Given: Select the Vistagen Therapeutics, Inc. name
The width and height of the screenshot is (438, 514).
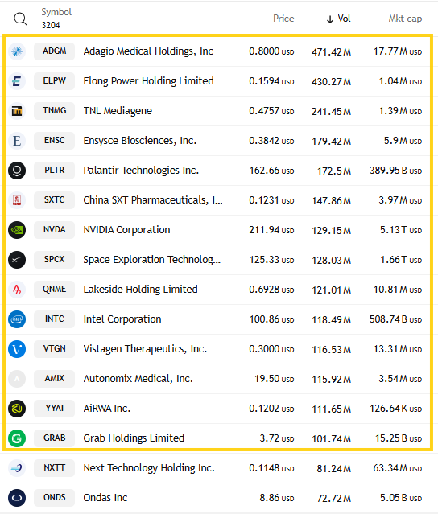Looking at the screenshot, I should tap(145, 349).
